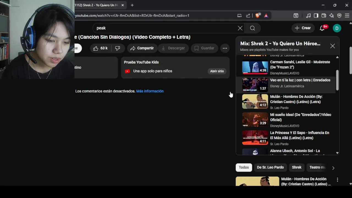This screenshot has width=352, height=198.
Task: Click the share page icon in address bar
Action: pyautogui.click(x=248, y=15)
